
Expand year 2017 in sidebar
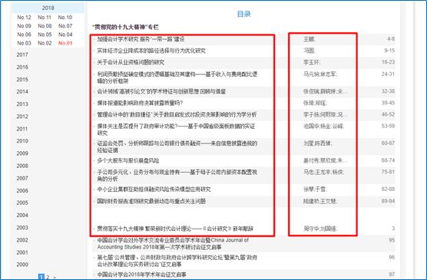click(x=22, y=54)
